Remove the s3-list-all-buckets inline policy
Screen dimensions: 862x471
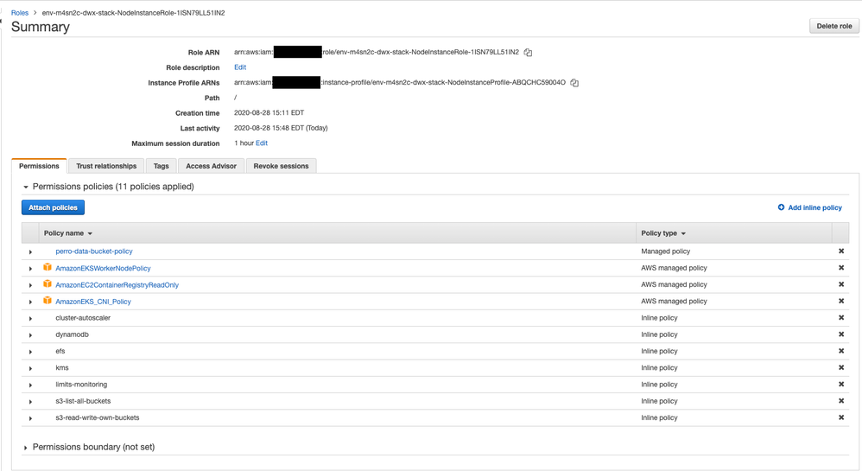coord(841,401)
